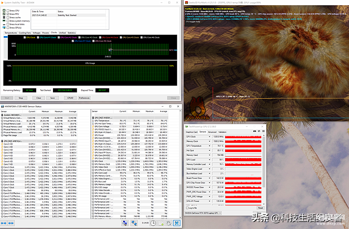The height and width of the screenshot is (229, 349).
Task: Enable Stress local disks checkbox
Action: coord(8,24)
